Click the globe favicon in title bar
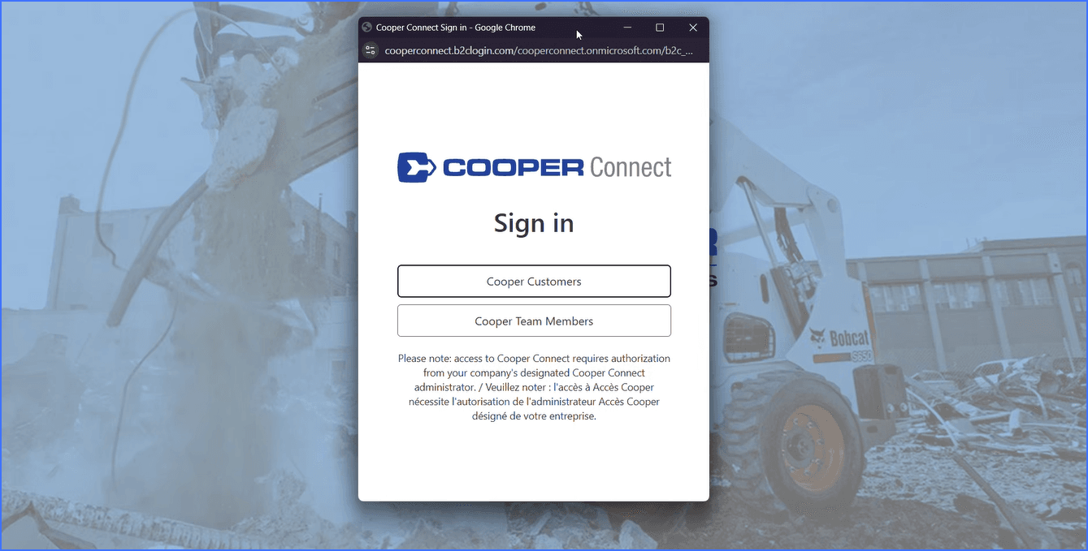Image resolution: width=1088 pixels, height=551 pixels. [367, 28]
